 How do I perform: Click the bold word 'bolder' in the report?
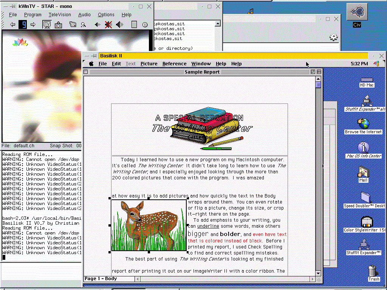point(230,234)
